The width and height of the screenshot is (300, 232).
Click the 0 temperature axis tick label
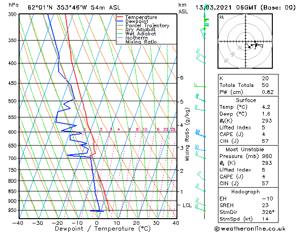97,223
